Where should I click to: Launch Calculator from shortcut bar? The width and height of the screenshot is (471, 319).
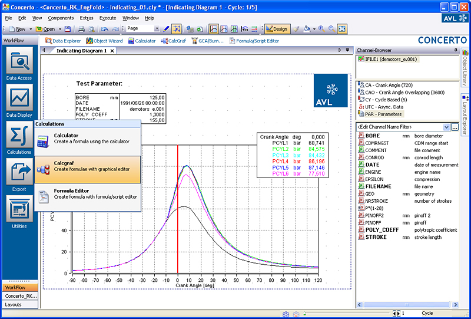coord(142,41)
